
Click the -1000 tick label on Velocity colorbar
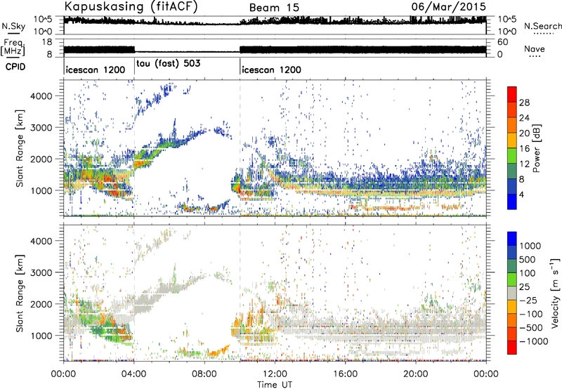[534, 341]
